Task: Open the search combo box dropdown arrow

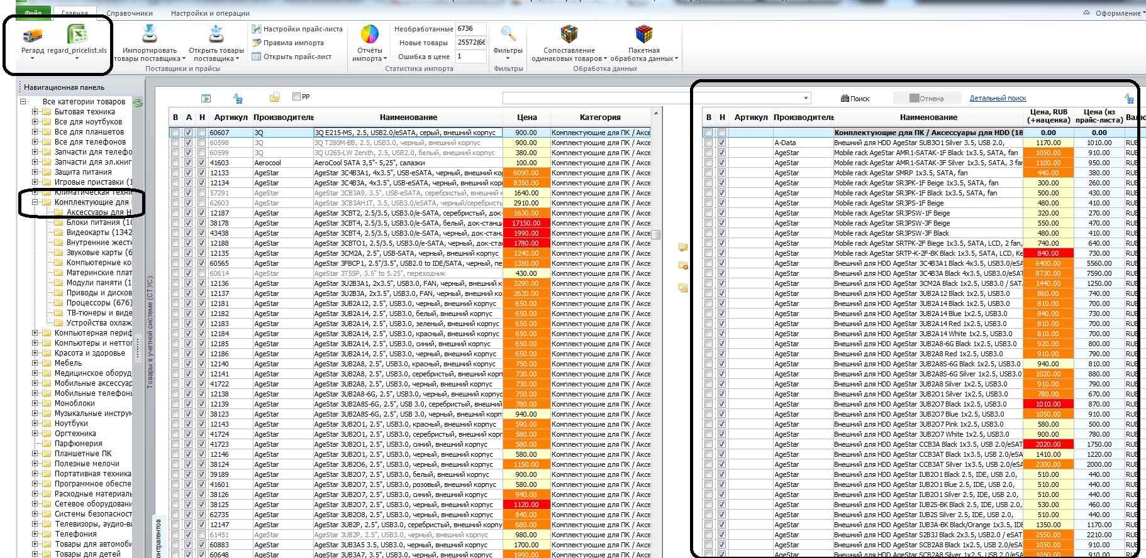Action: click(806, 98)
